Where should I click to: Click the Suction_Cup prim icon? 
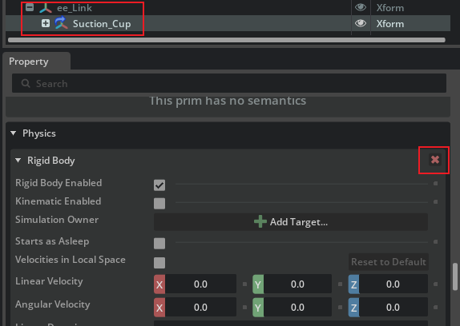61,23
